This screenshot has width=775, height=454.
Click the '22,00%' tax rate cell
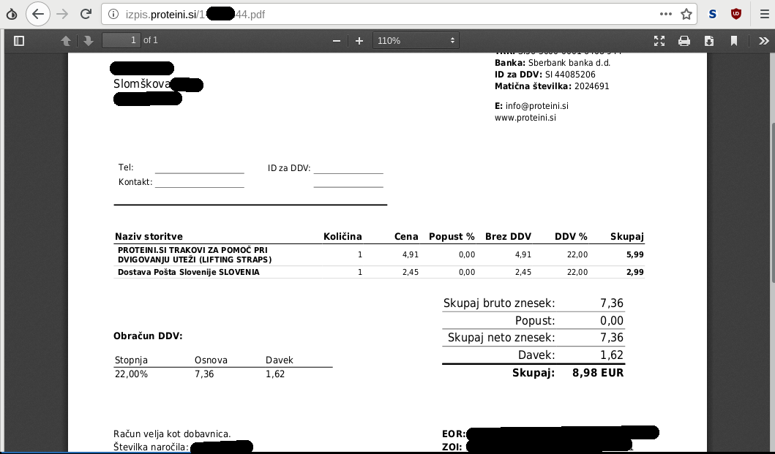(131, 374)
